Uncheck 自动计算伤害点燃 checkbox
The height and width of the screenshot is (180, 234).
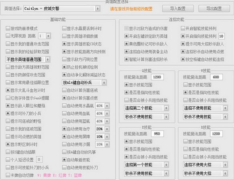pos(64,98)
